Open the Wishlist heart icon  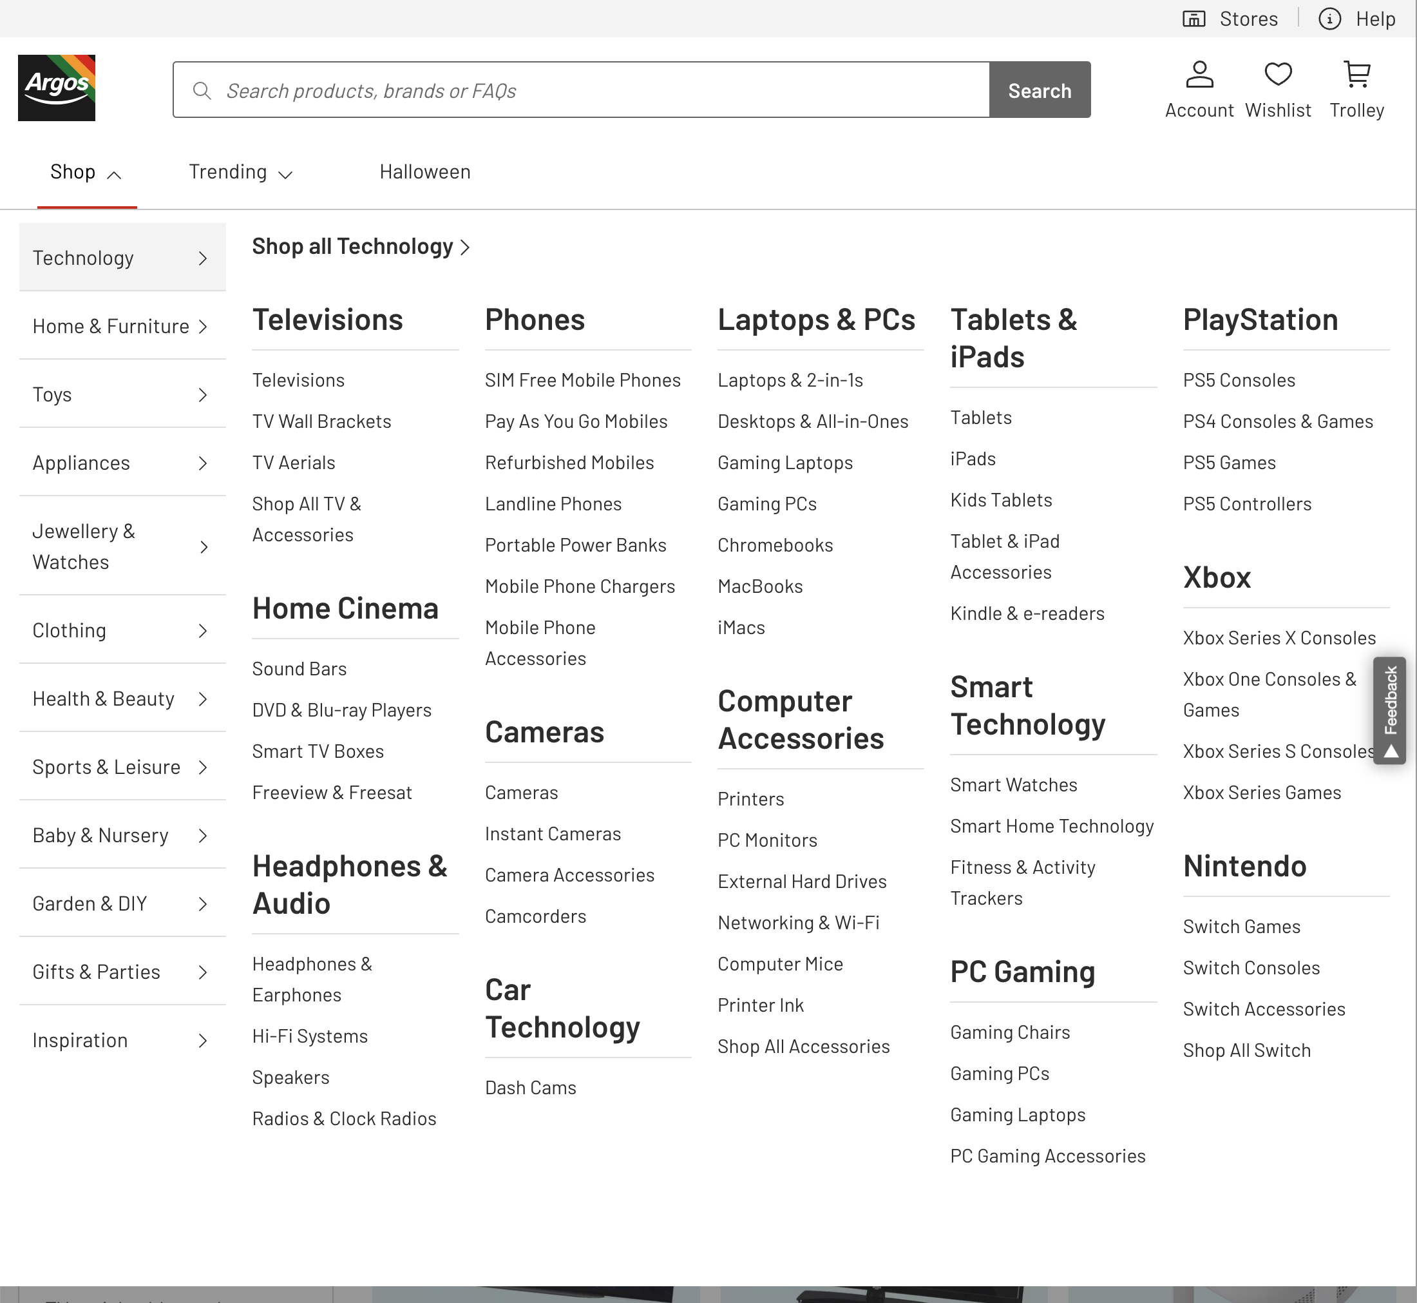1277,73
